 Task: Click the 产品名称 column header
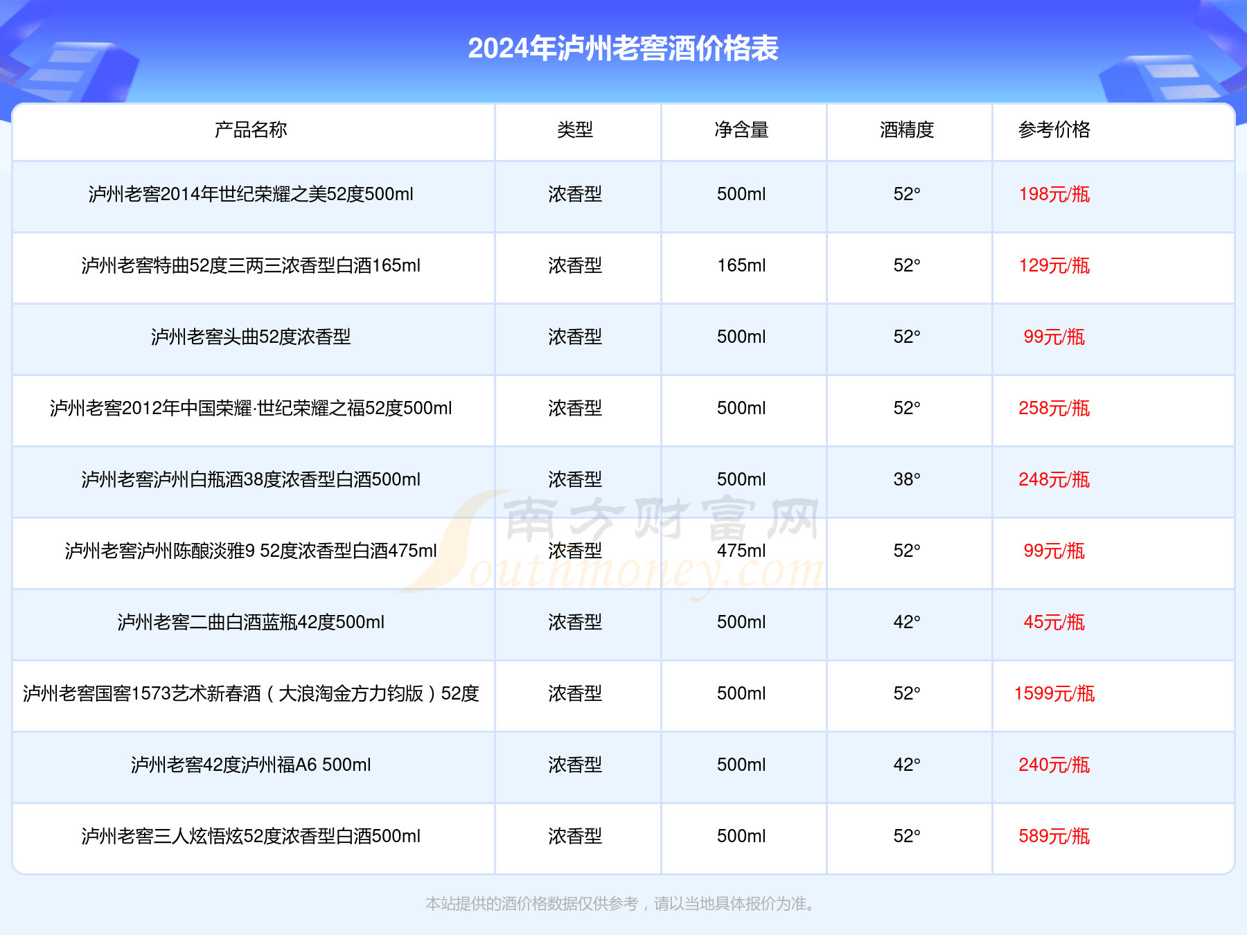(x=251, y=130)
